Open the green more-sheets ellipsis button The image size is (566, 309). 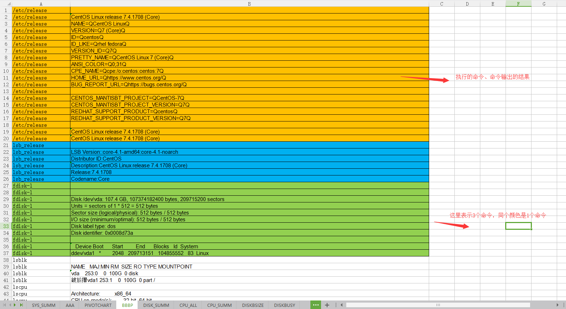(316, 305)
